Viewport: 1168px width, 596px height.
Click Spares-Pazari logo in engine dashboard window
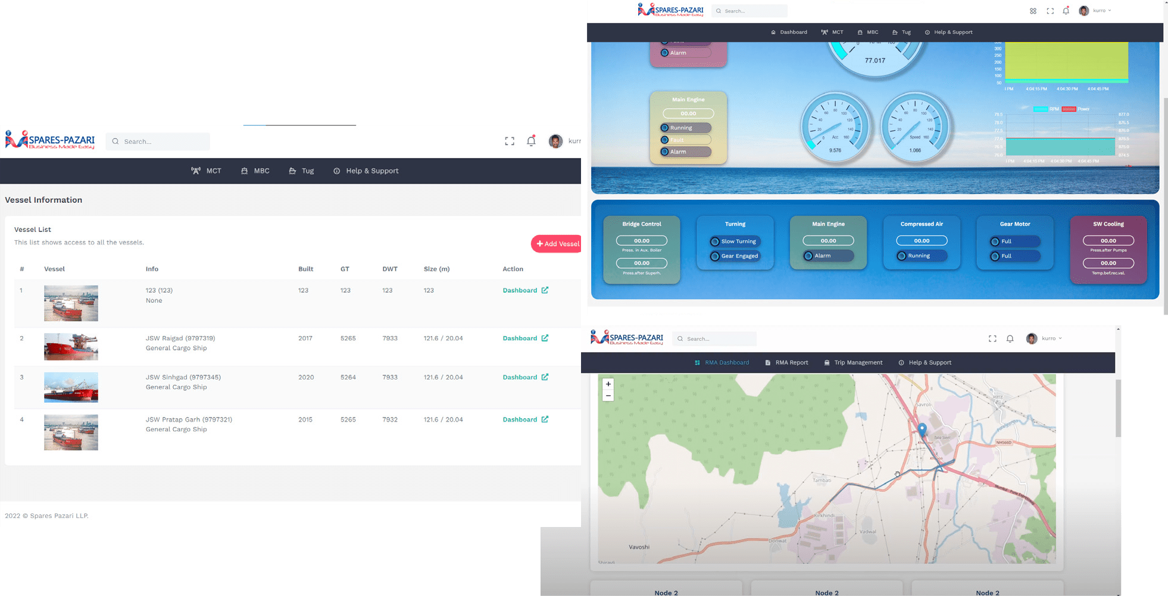pos(670,10)
